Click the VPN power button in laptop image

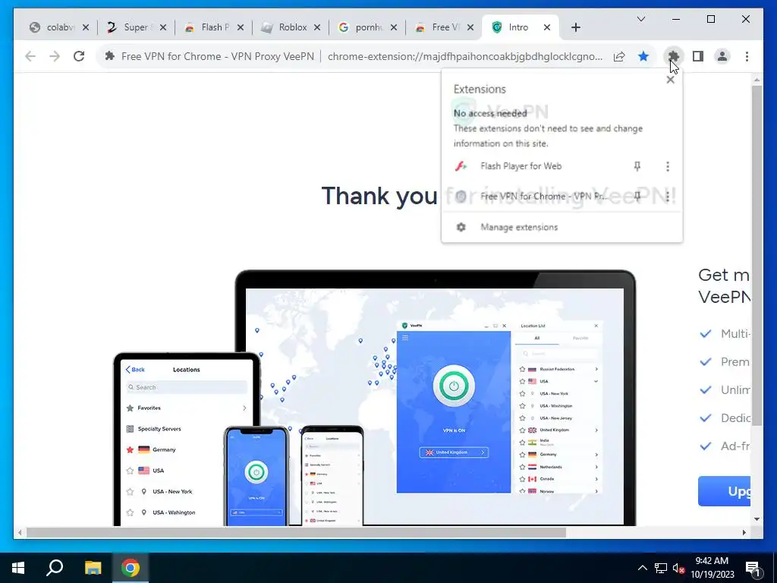(x=454, y=386)
